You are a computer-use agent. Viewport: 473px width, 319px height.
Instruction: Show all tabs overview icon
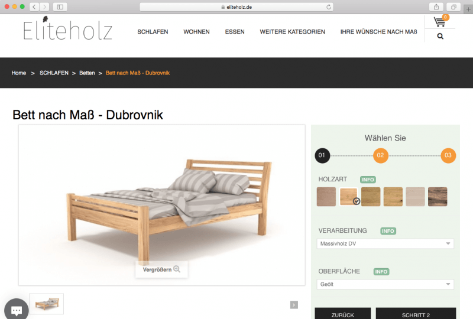453,7
